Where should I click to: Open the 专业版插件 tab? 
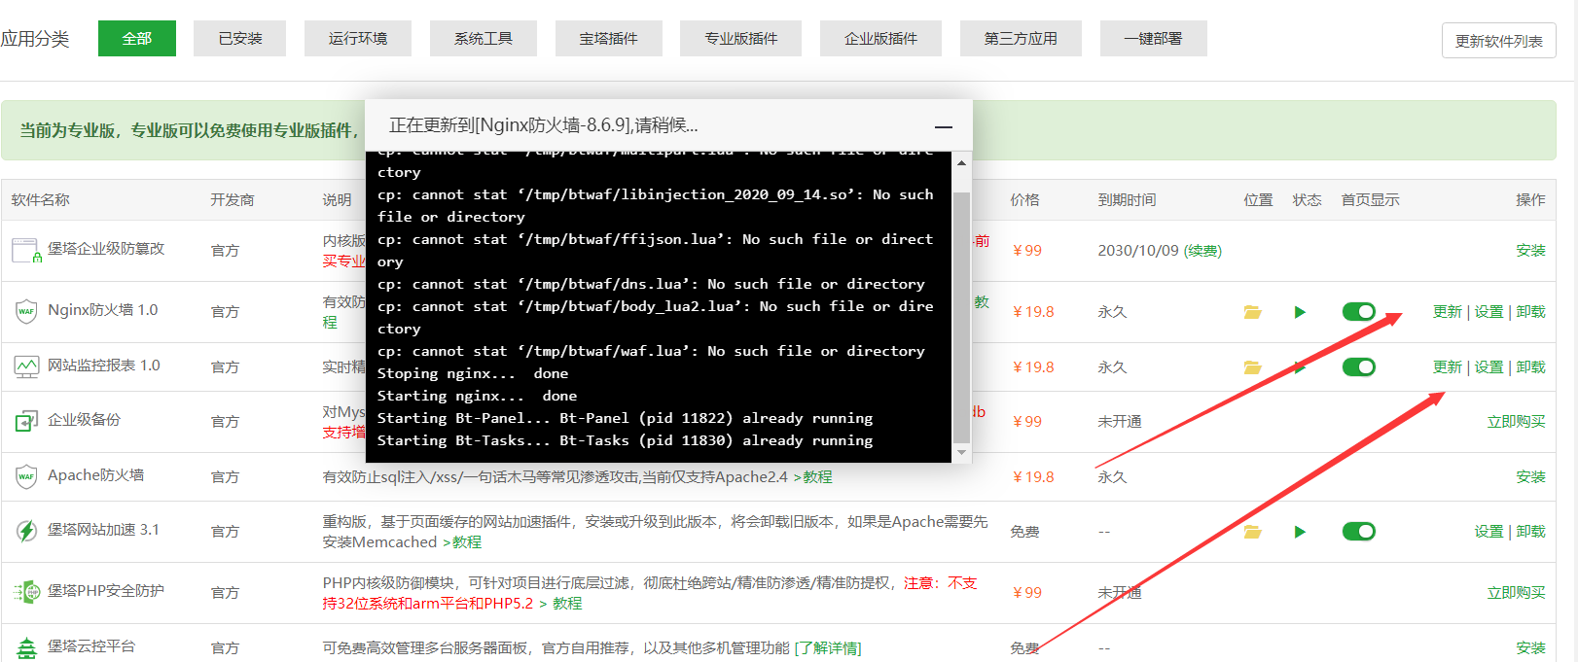[x=741, y=38]
